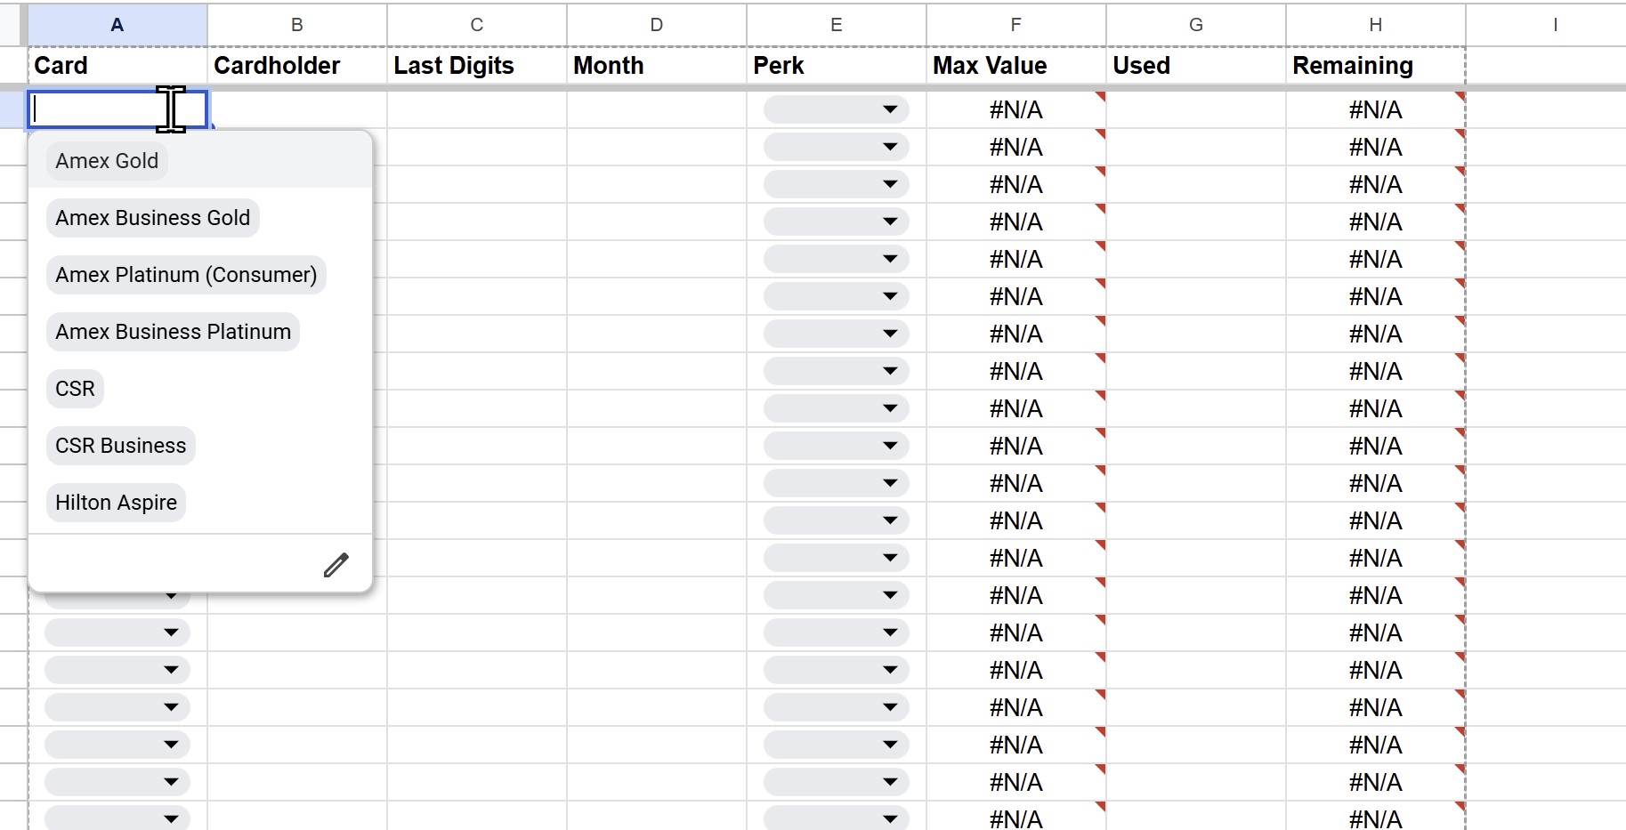Select column D header
The height and width of the screenshot is (830, 1626).
click(x=657, y=25)
